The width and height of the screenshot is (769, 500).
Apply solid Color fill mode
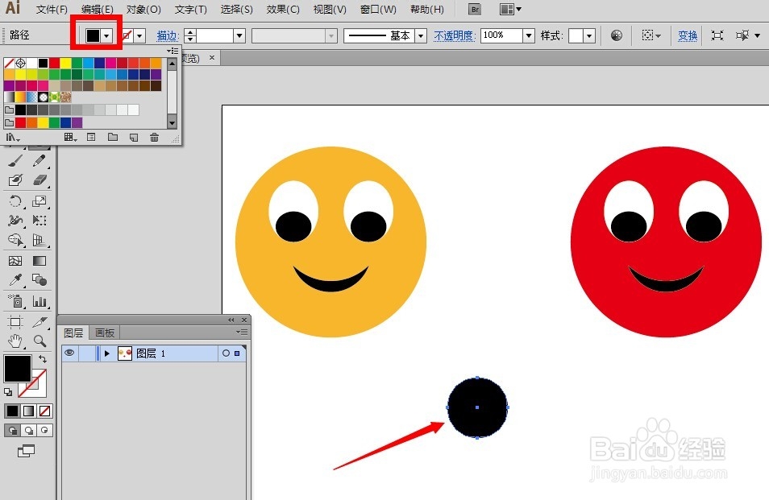[12, 411]
